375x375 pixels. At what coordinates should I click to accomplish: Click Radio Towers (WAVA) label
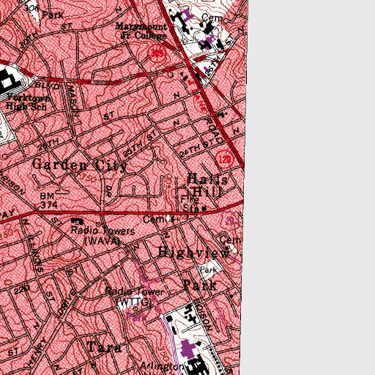[103, 236]
